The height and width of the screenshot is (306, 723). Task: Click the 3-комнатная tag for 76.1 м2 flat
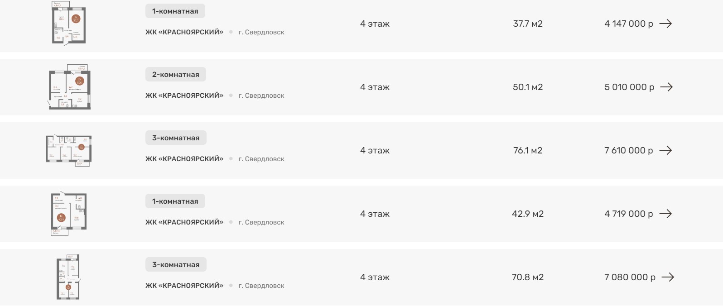tap(176, 138)
